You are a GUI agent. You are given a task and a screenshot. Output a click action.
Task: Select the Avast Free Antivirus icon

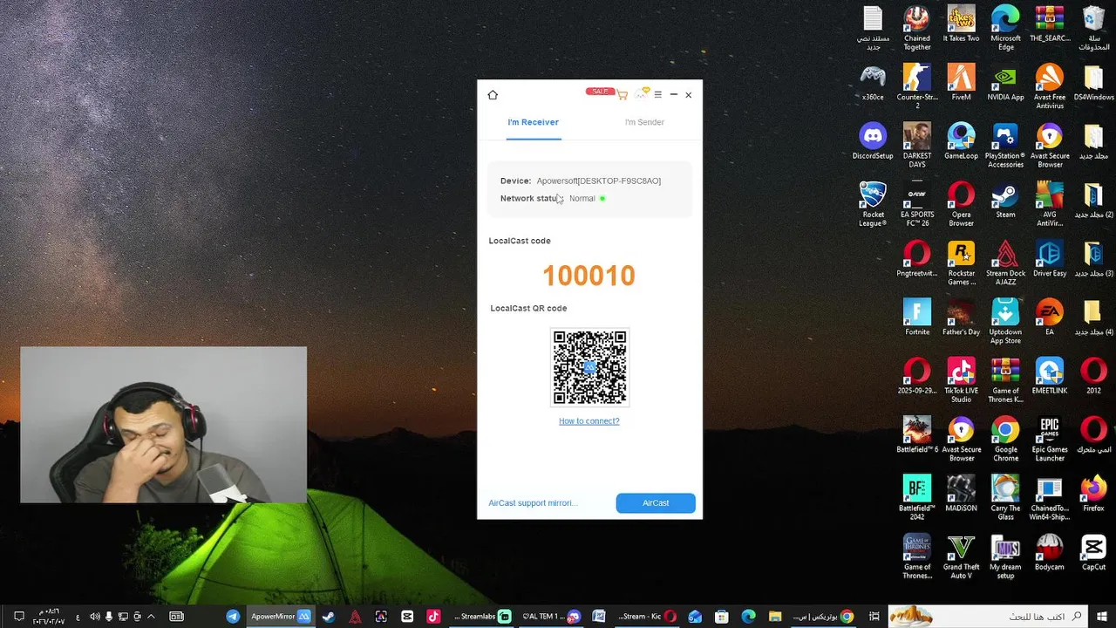point(1050,86)
